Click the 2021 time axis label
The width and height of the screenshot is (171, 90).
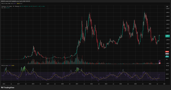[77, 84]
